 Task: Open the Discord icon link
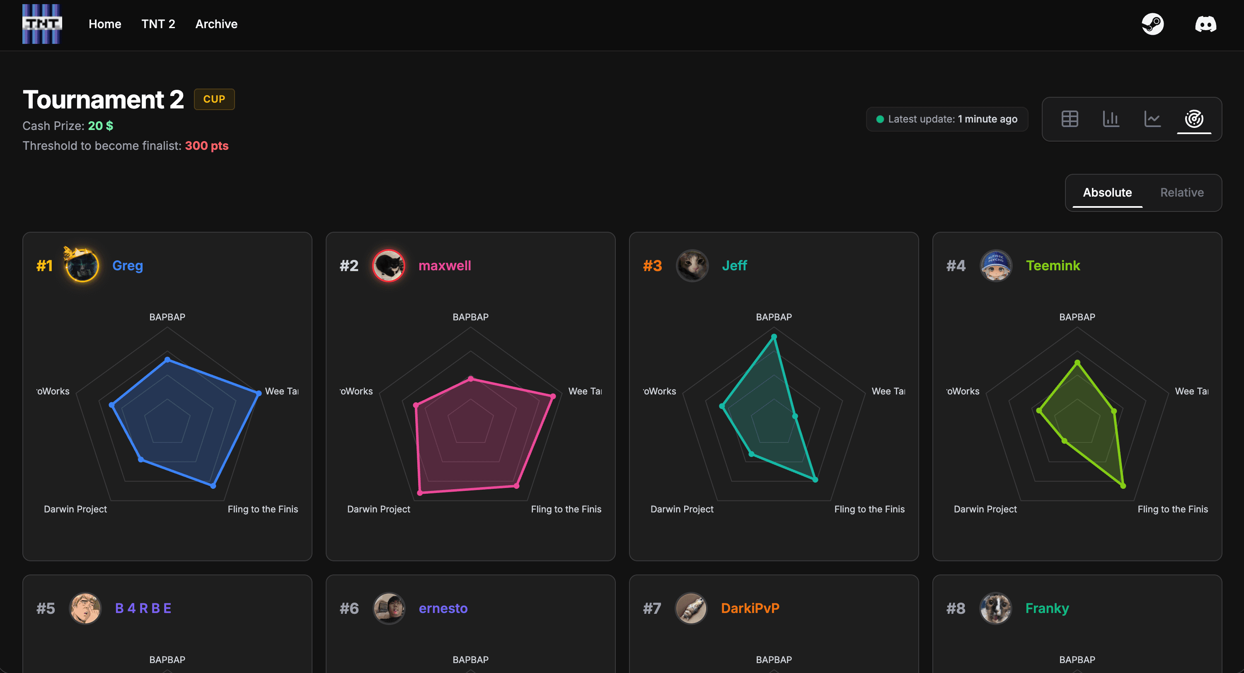pyautogui.click(x=1205, y=24)
